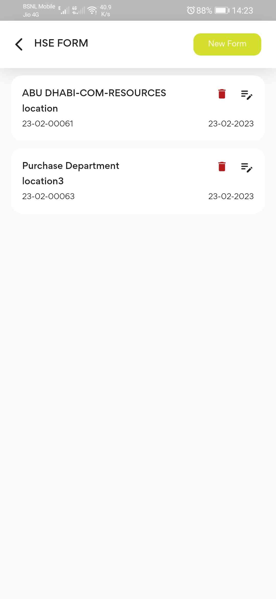Tap the Wi-Fi signal icon
Screen dimensions: 276x599
[92, 10]
